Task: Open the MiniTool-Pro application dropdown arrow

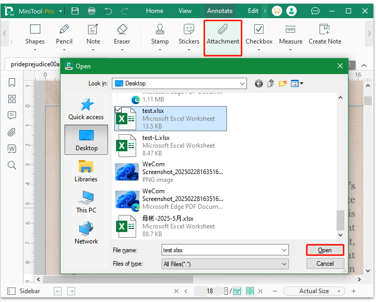Action: [x=61, y=11]
